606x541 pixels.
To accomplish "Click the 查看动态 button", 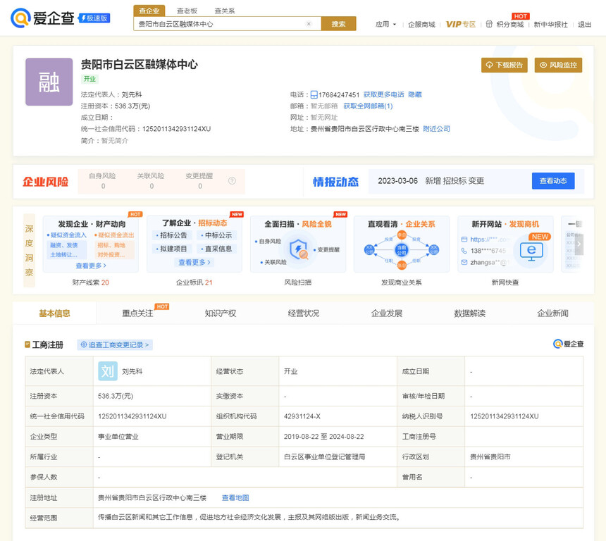I will click(x=553, y=181).
